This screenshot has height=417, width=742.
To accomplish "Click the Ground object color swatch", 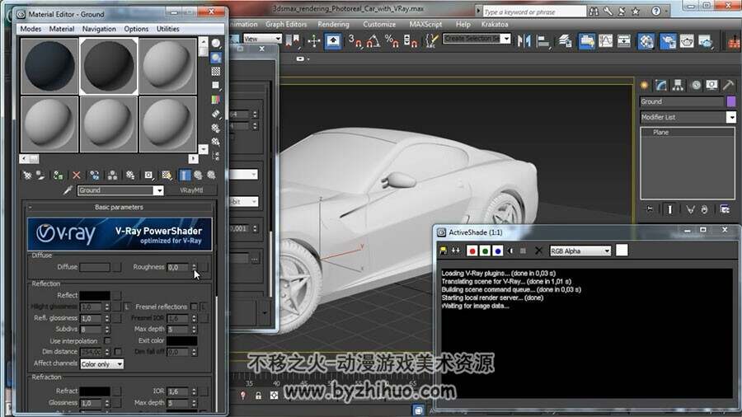I will [731, 101].
